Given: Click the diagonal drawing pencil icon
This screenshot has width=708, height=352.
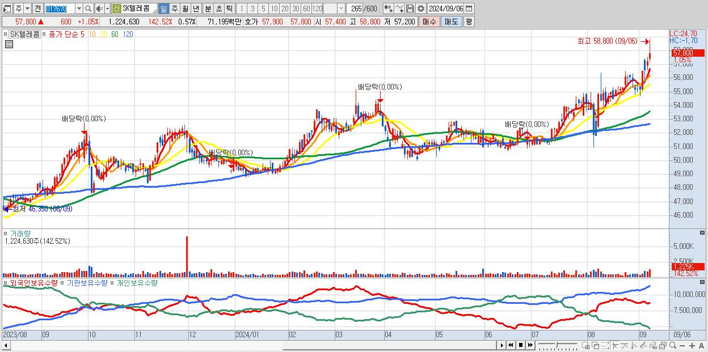Looking at the screenshot, I should coord(643,345).
